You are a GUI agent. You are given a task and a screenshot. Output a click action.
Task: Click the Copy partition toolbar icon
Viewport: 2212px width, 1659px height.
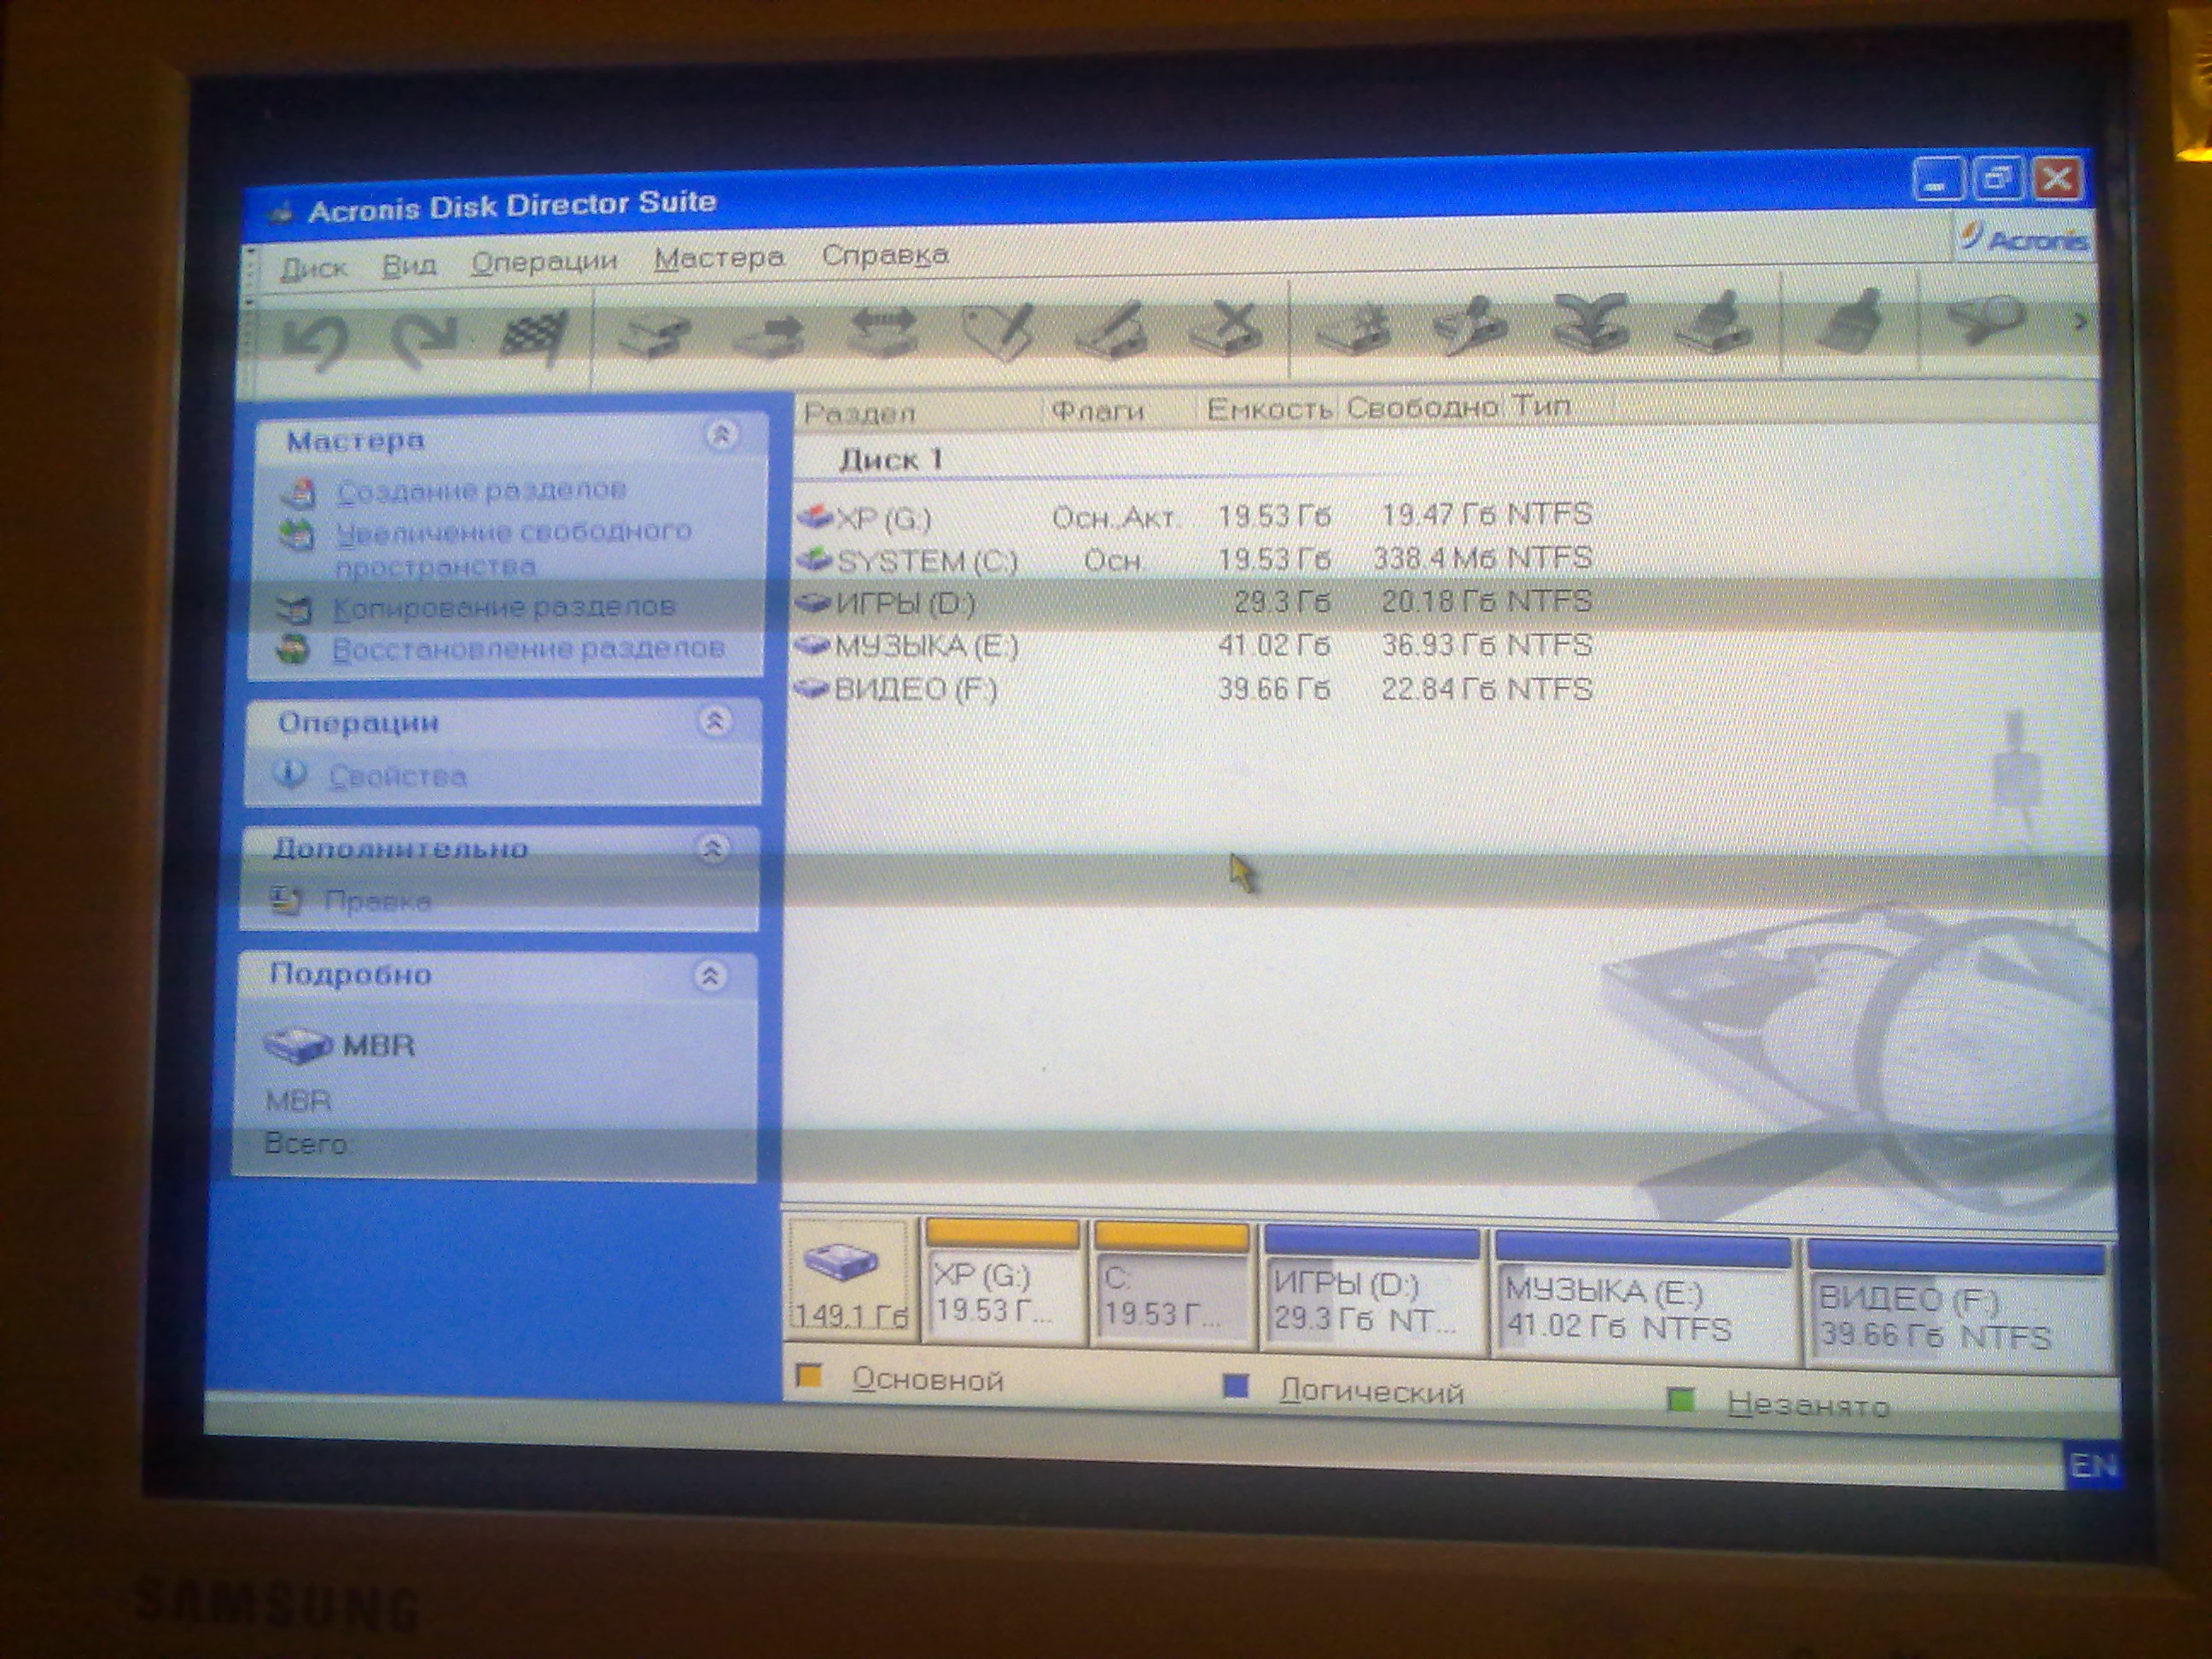click(655, 335)
